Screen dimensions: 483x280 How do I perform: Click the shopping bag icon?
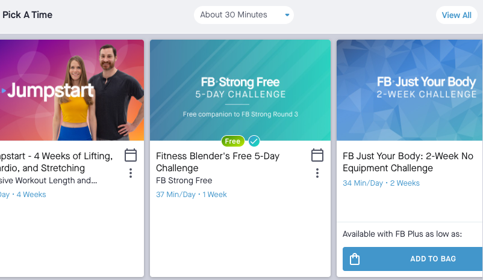click(x=355, y=259)
